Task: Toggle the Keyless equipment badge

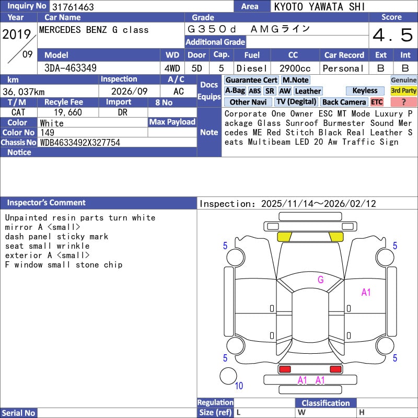Action: 365,91
